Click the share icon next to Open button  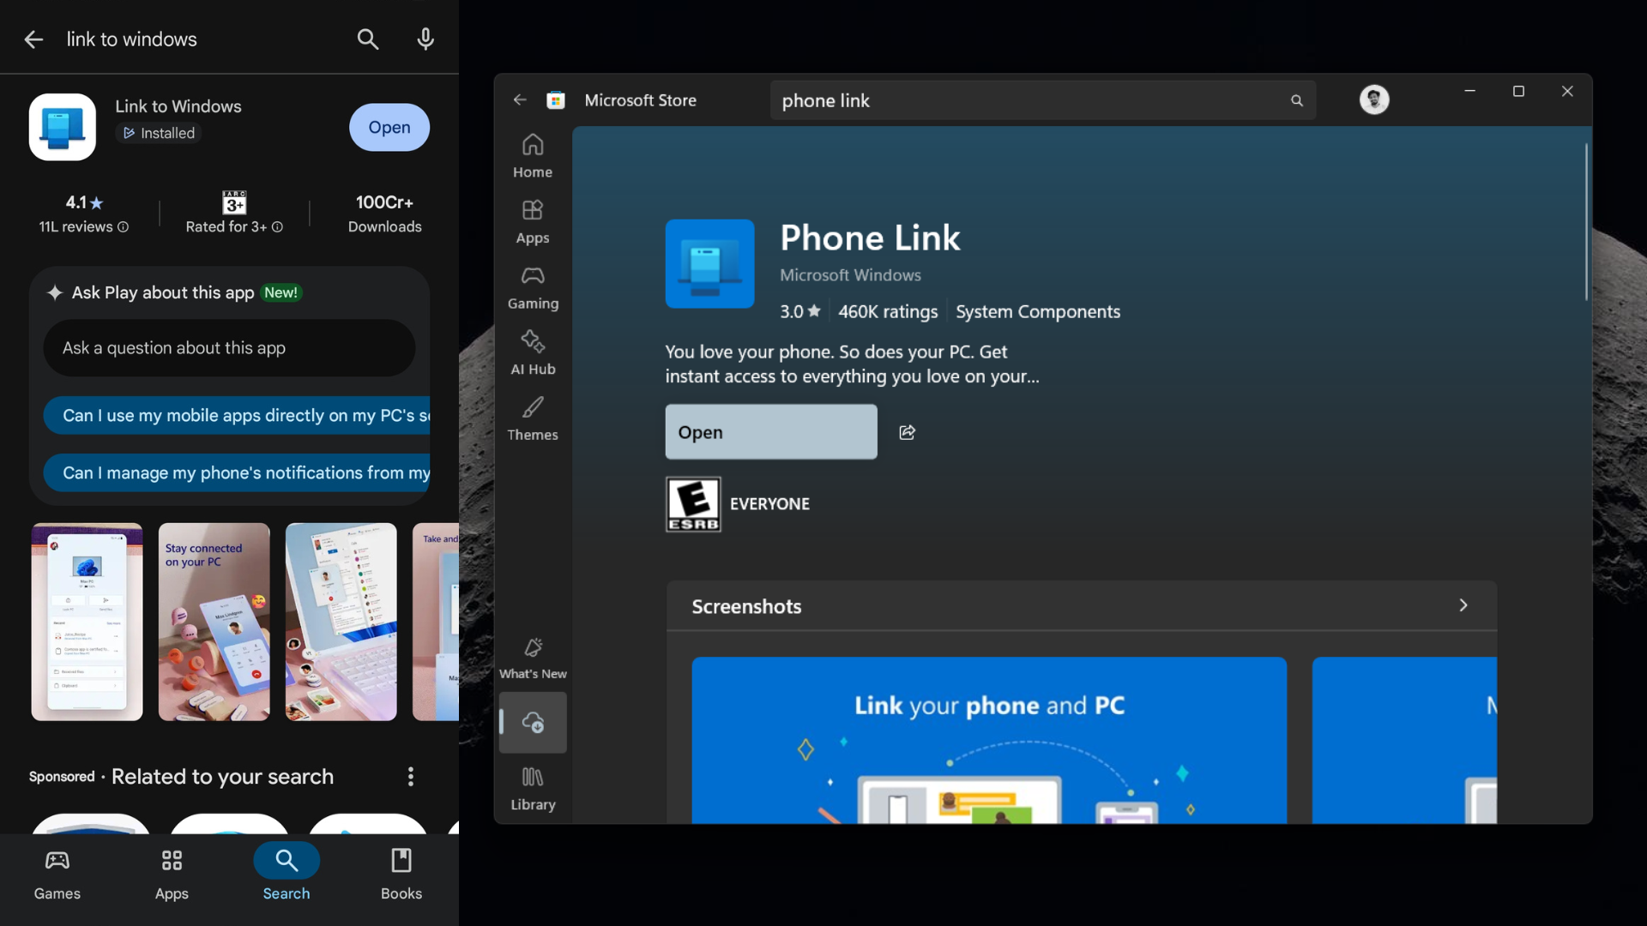coord(907,432)
